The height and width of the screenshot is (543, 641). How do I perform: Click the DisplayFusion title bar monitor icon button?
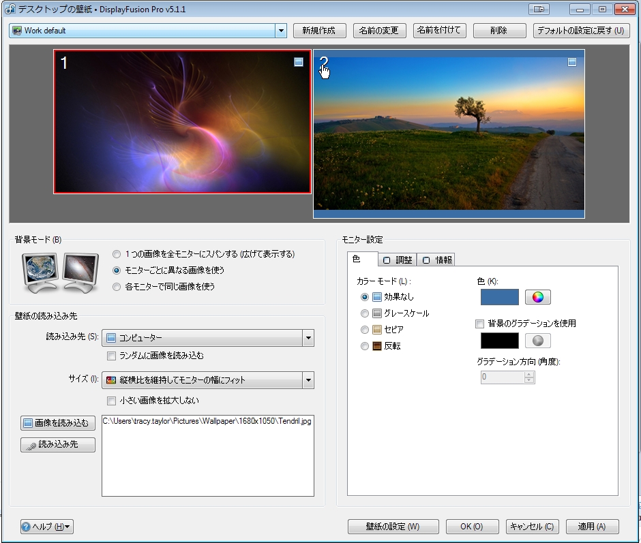pyautogui.click(x=539, y=10)
